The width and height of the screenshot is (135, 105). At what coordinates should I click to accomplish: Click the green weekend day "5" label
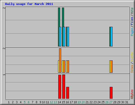(25, 102)
